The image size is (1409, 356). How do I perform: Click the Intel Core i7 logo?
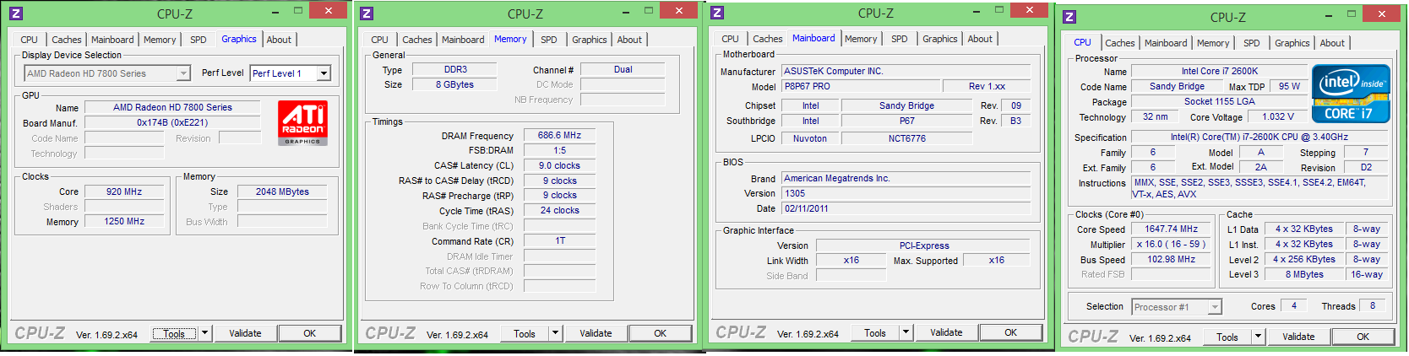click(1351, 94)
